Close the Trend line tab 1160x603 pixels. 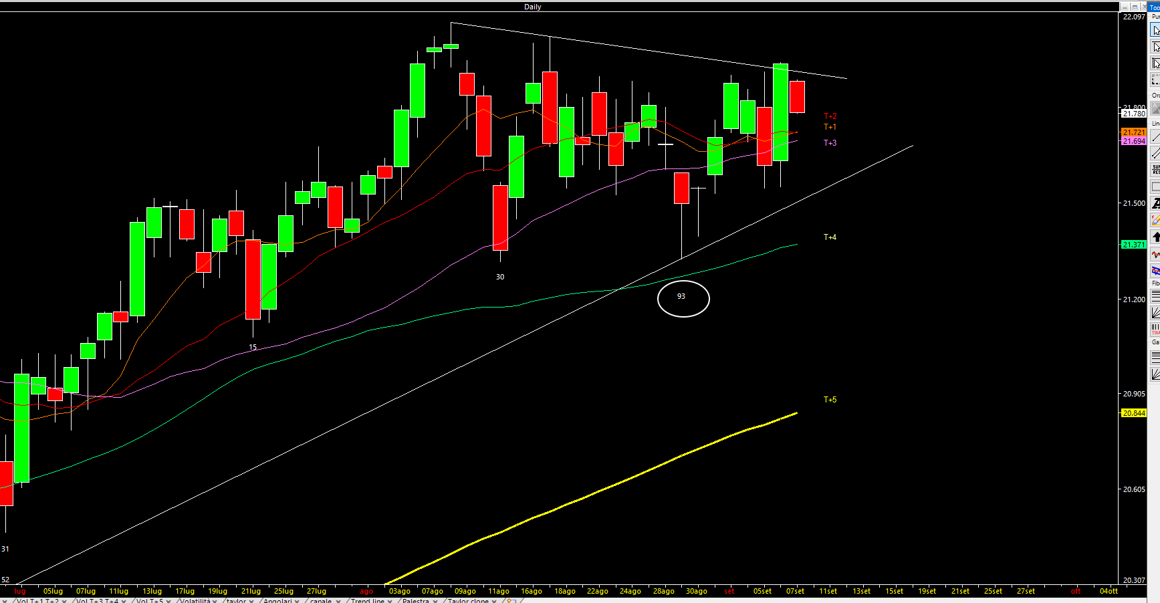[x=389, y=601]
